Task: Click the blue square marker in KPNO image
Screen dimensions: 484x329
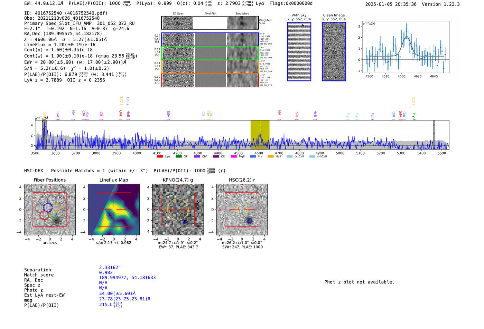Action: (x=185, y=220)
